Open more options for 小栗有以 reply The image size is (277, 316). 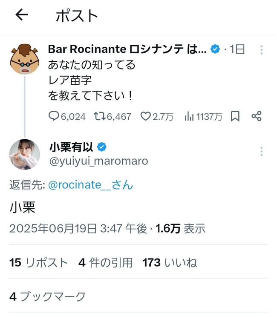(x=262, y=151)
